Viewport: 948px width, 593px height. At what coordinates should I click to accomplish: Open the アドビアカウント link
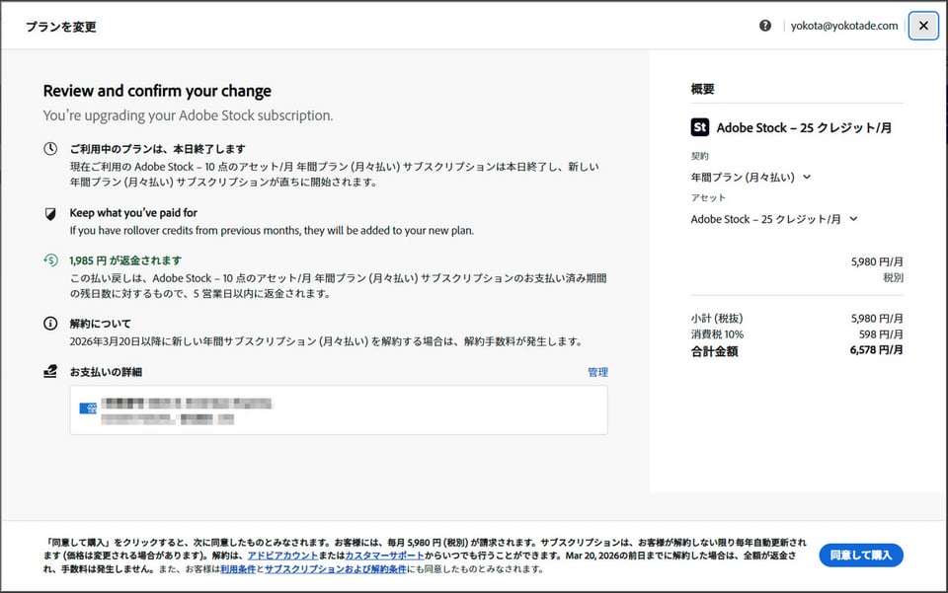[x=282, y=556]
